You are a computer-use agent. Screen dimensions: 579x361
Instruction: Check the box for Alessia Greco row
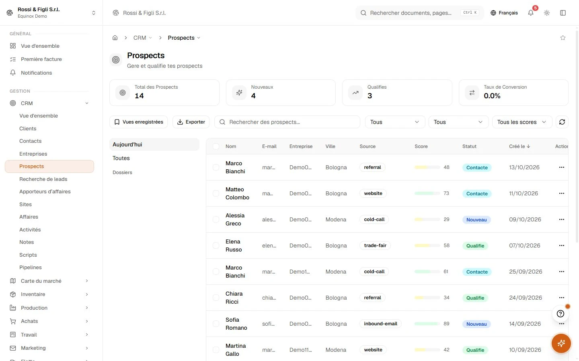(x=216, y=219)
